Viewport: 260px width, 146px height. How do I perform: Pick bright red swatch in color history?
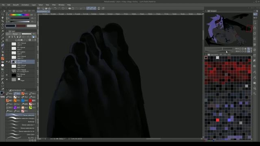coord(218,120)
